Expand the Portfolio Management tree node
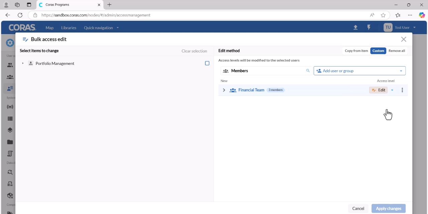The image size is (428, 214). coord(23,63)
